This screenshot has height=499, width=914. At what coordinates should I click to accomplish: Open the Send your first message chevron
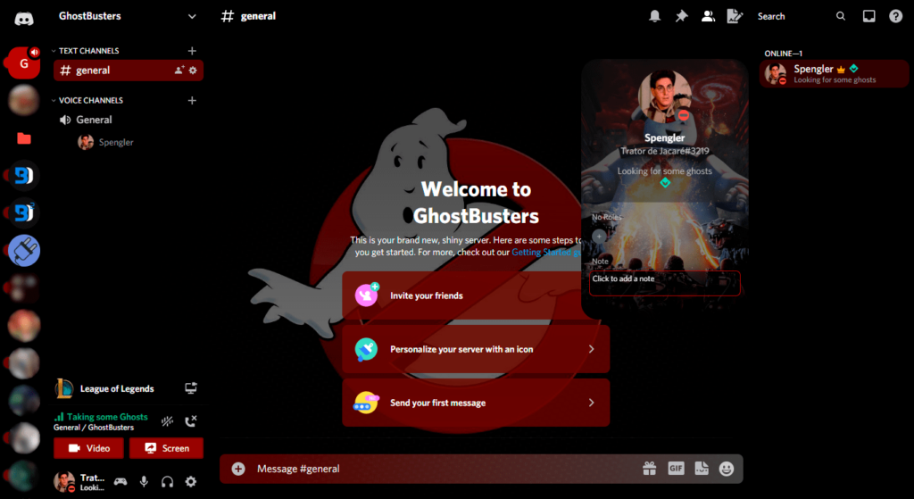tap(591, 403)
